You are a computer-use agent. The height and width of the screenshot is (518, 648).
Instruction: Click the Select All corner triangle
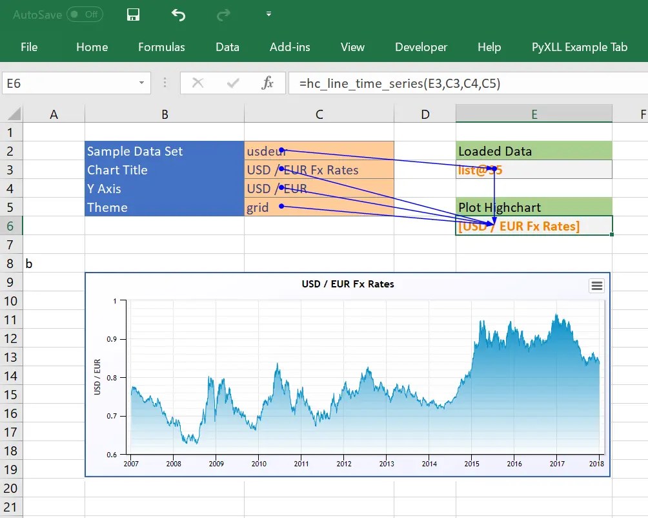[13, 113]
